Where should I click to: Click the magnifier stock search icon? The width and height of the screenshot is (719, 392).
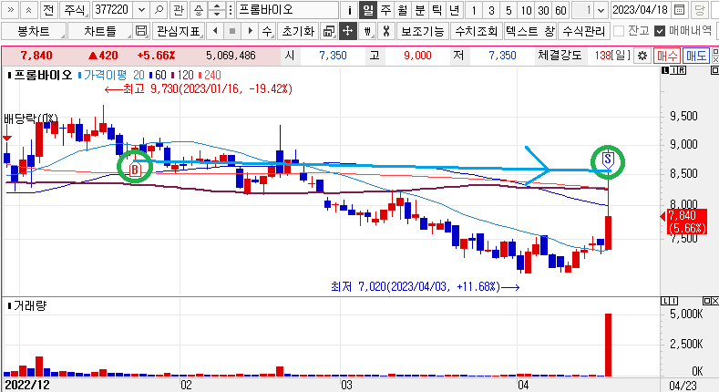point(159,10)
